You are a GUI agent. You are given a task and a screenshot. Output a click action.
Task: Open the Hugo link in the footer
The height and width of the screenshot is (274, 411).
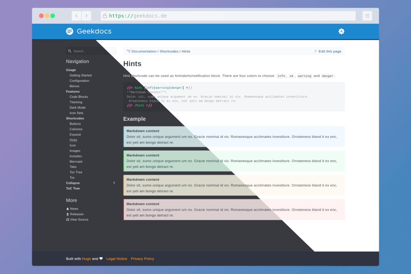(86, 258)
